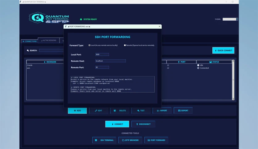This screenshot has height=149, width=258.
Task: Click the Connected status indicator for aws
Action: click(198, 68)
